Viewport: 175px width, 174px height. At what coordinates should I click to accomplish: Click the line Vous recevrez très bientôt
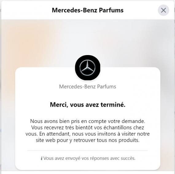click(87, 128)
